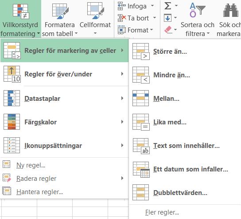The height and width of the screenshot is (219, 241).
Task: Open the Clear eraser dropdown arrow
Action: pos(175,30)
